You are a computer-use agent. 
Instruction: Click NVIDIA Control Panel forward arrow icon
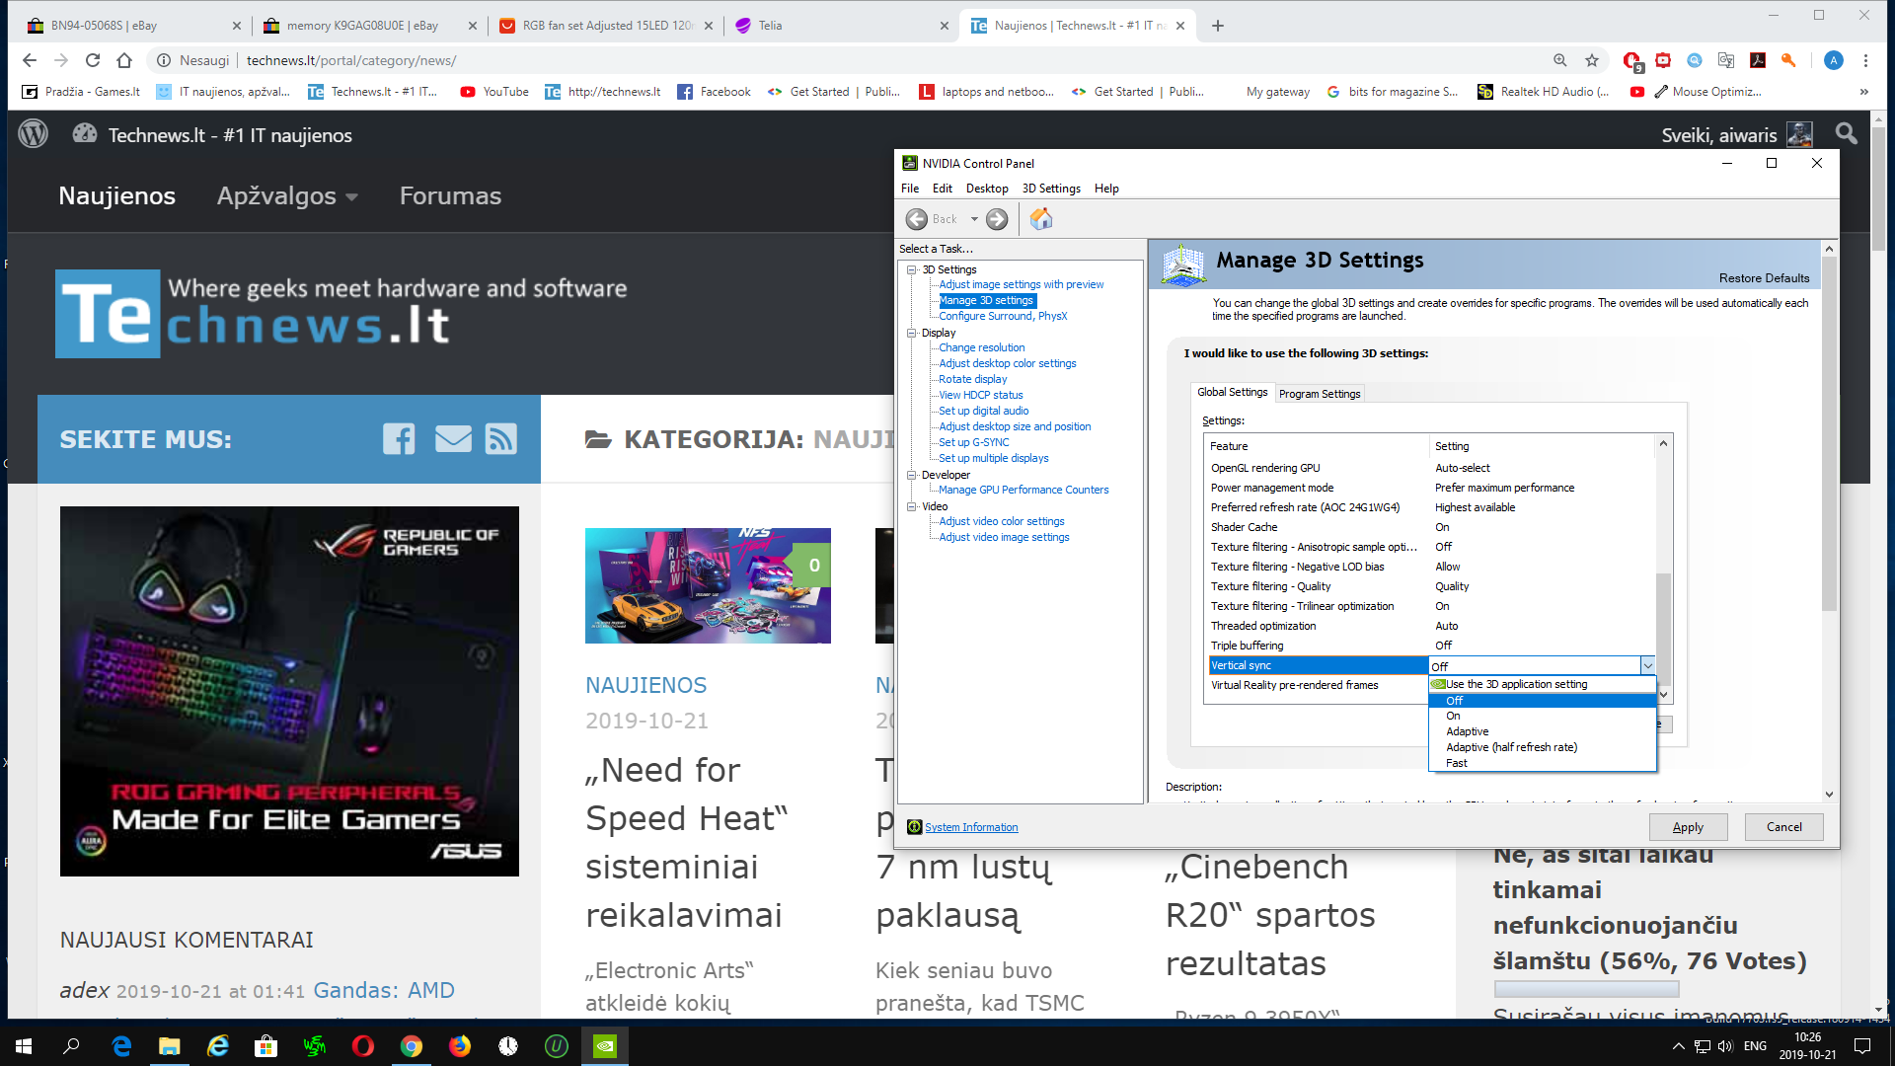point(997,219)
